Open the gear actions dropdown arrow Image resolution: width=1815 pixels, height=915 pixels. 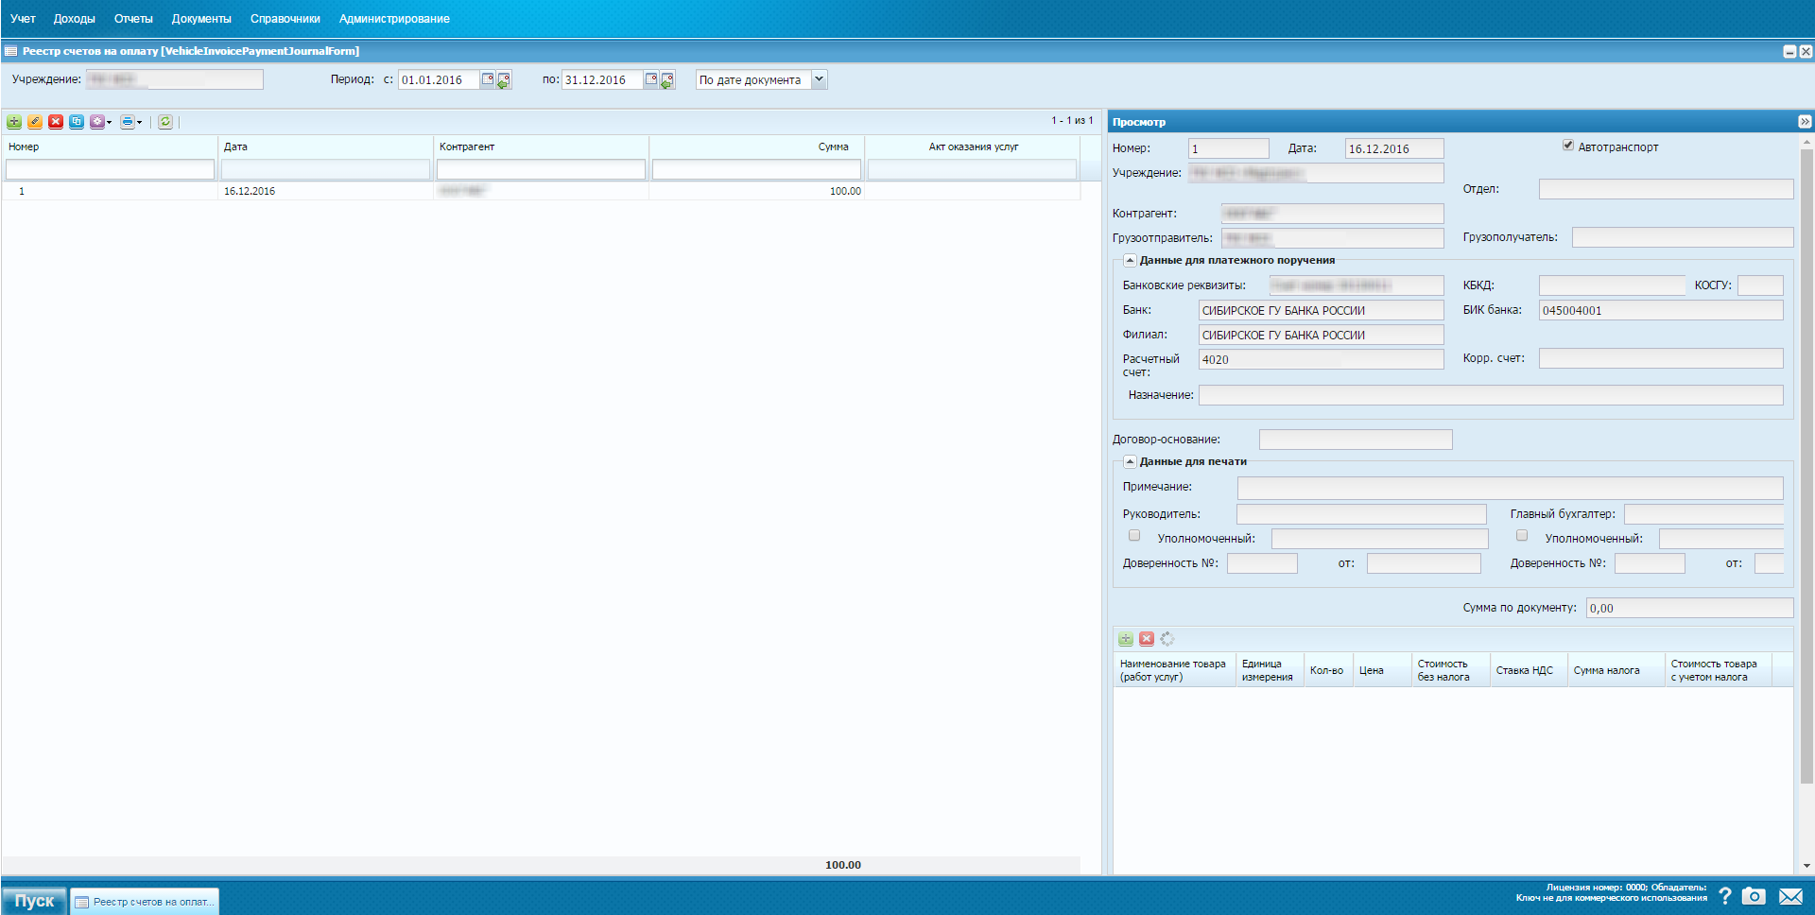click(109, 122)
